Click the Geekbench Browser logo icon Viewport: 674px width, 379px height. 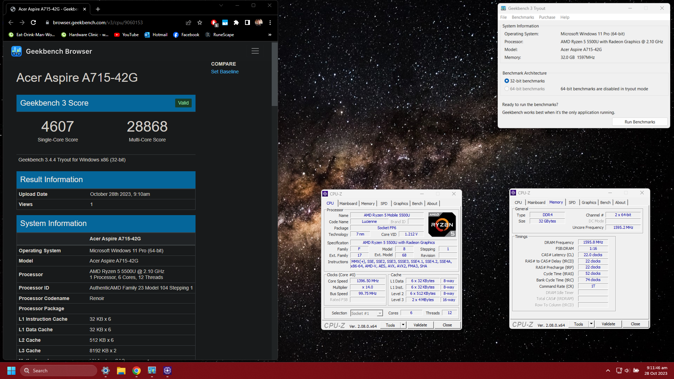click(x=16, y=51)
